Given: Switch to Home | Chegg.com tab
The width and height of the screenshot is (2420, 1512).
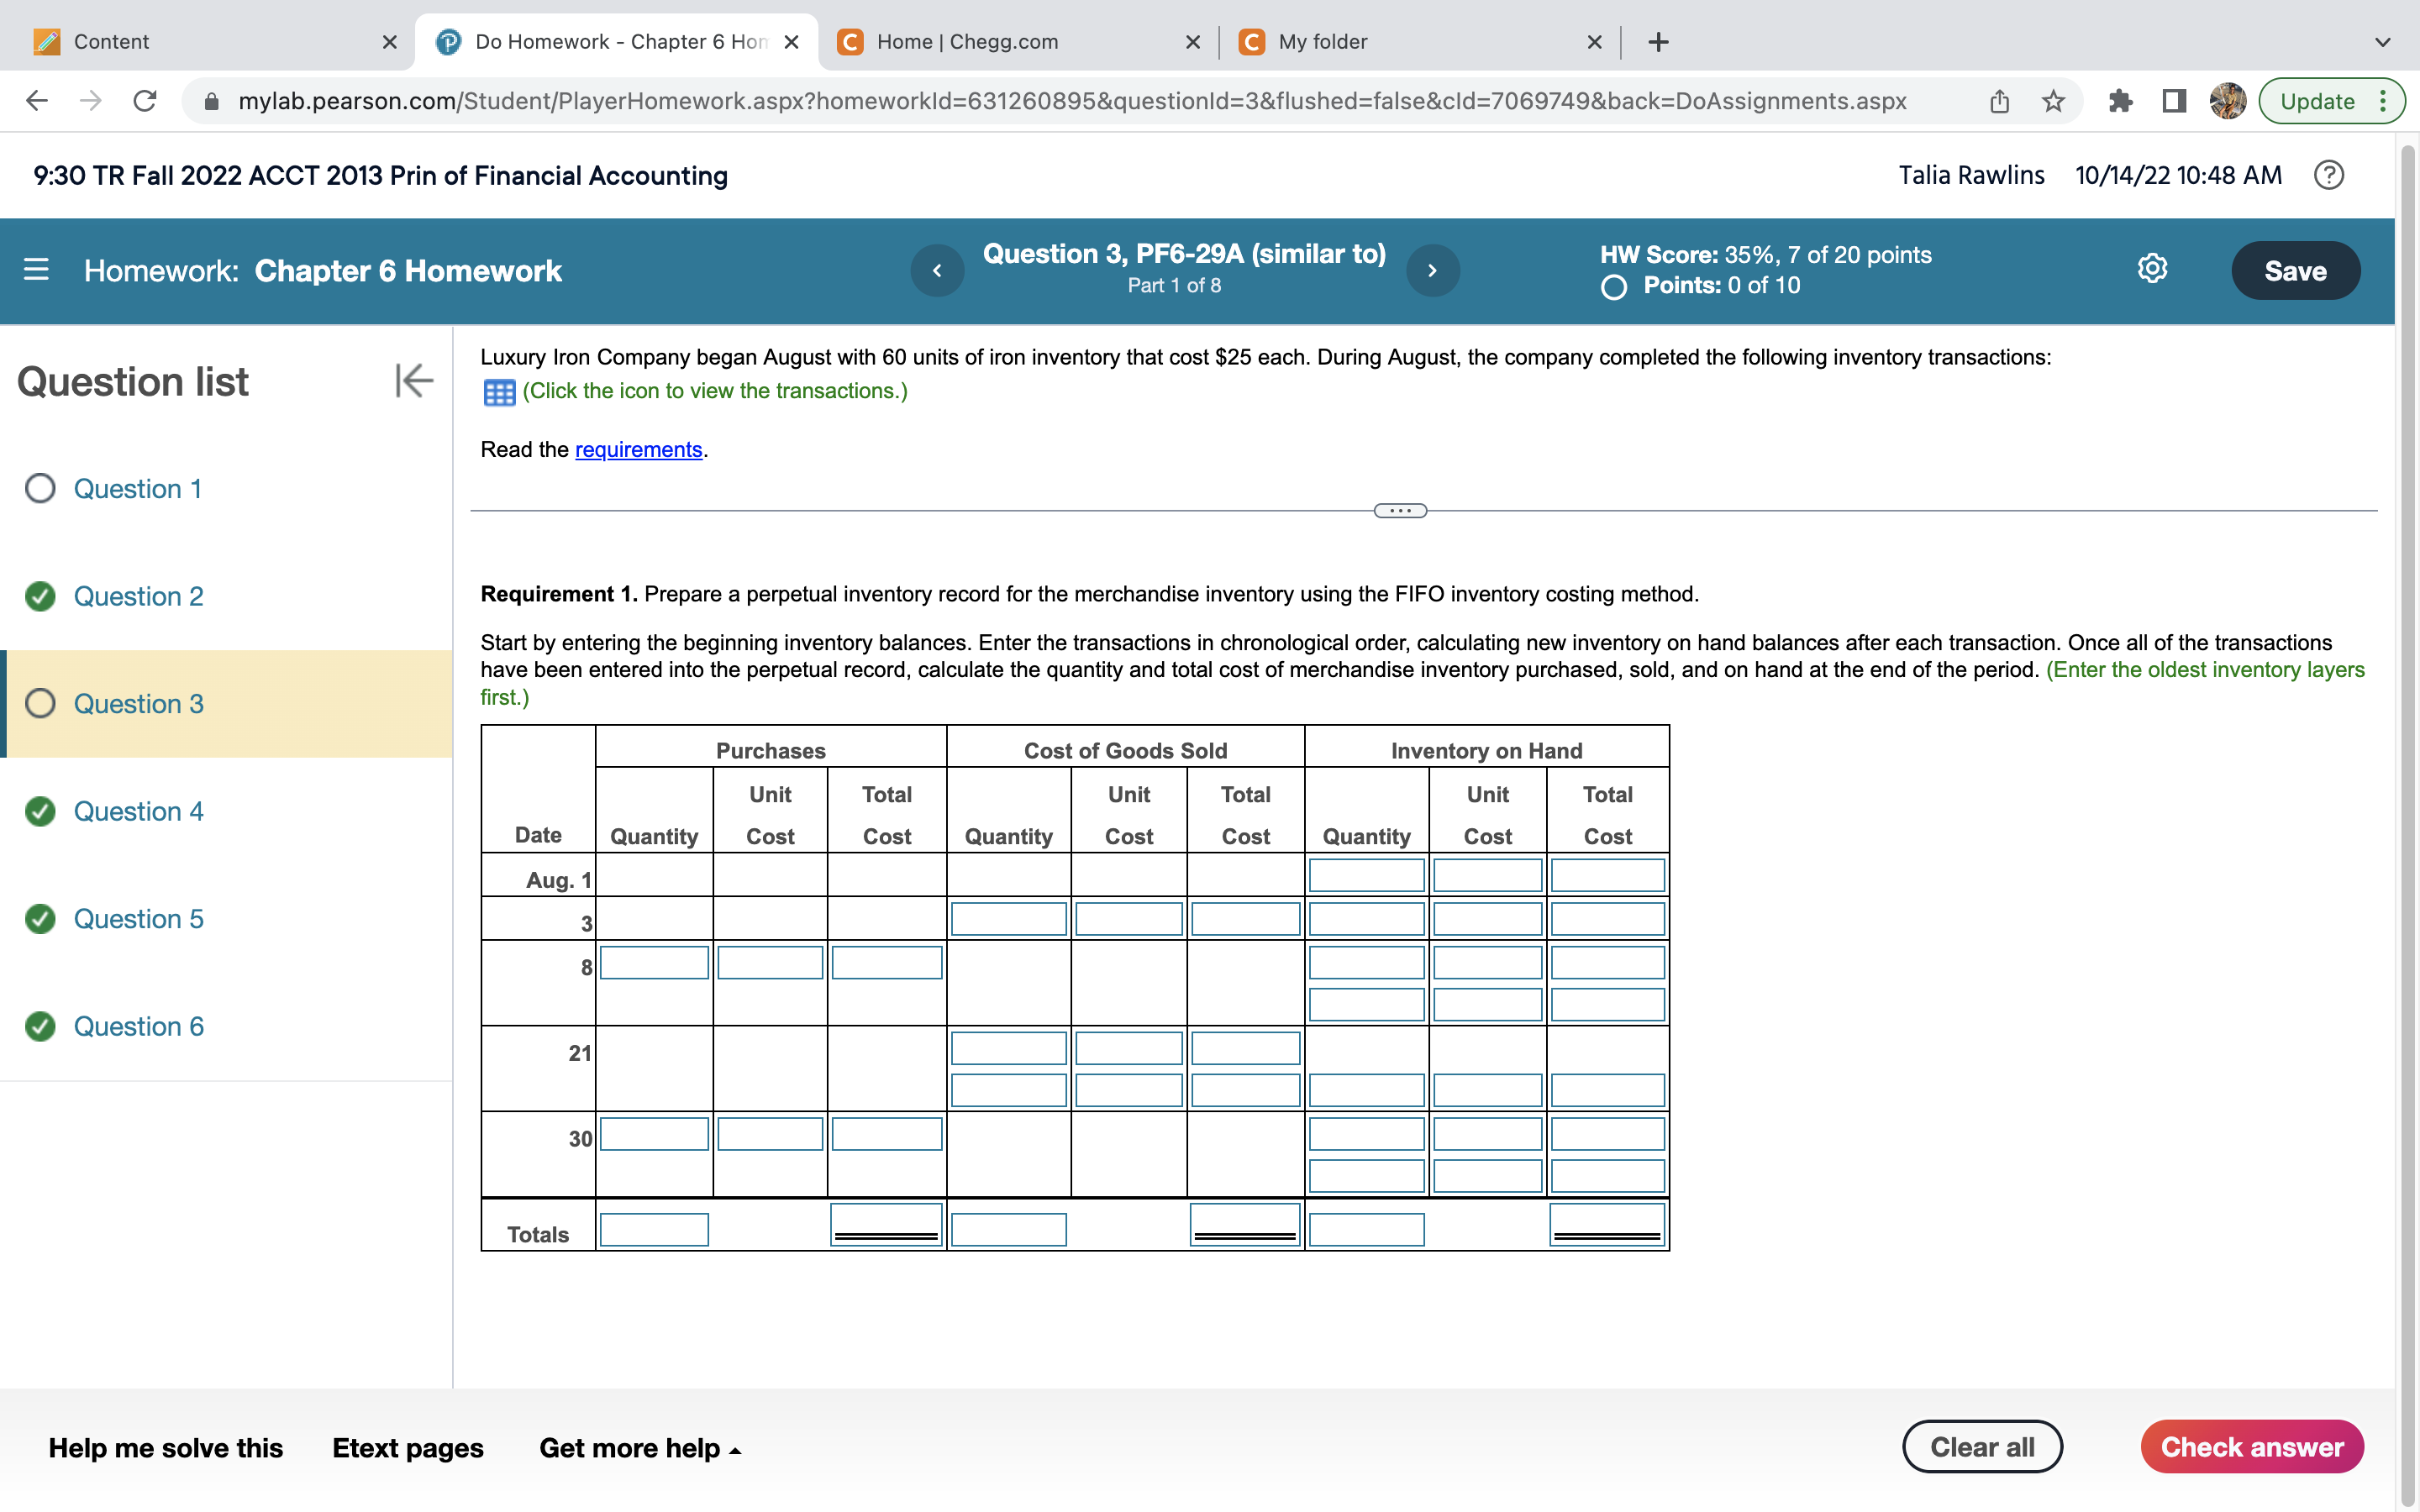Looking at the screenshot, I should point(966,42).
